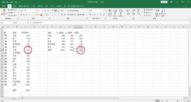Center cell text horizontally
Screen dimensions: 191x102
point(55,15)
